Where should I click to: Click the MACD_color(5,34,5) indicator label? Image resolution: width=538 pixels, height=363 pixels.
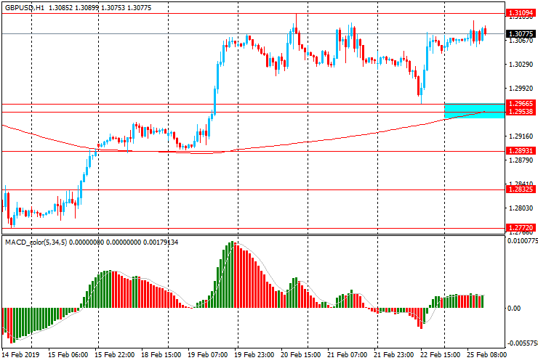pos(36,242)
